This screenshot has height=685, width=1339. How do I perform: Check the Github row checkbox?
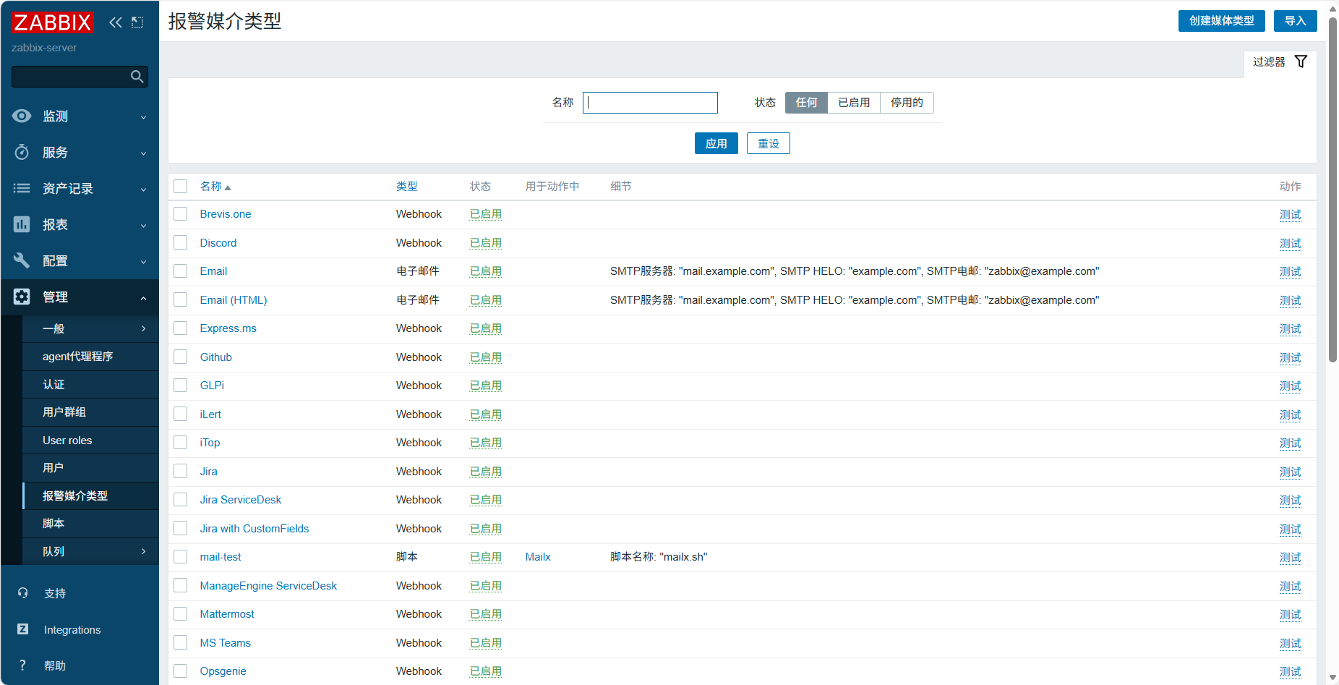tap(181, 357)
